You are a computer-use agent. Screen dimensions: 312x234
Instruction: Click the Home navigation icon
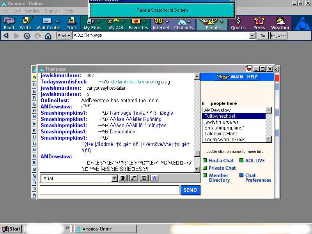pos(48,35)
